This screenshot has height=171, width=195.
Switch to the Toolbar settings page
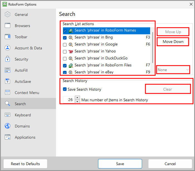tap(28, 37)
